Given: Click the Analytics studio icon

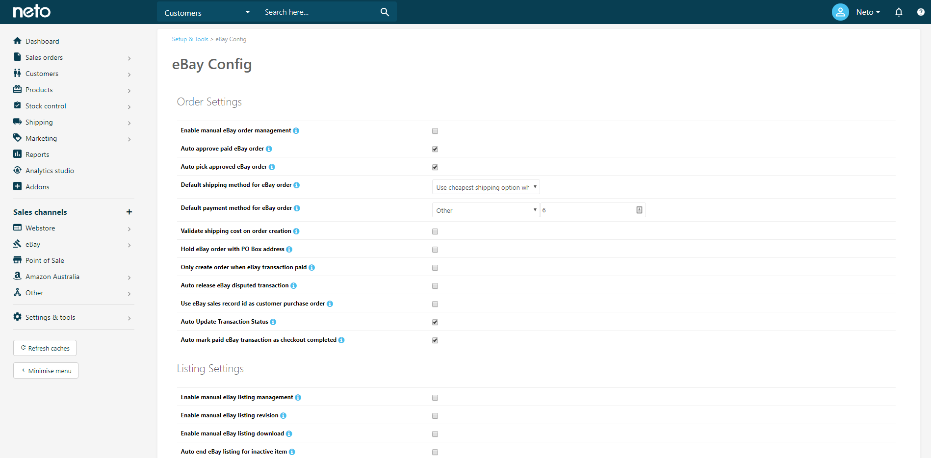Looking at the screenshot, I should (18, 170).
